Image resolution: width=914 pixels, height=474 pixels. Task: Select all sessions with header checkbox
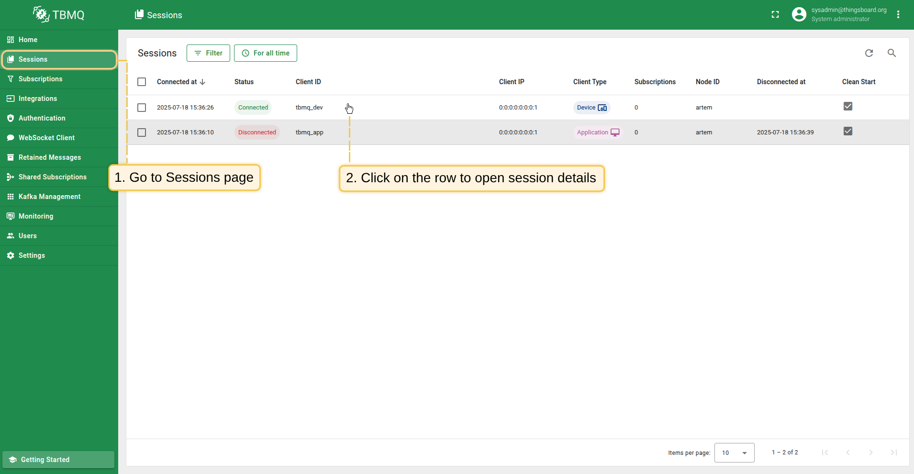142,82
